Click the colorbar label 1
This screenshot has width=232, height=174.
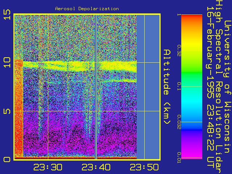(x=179, y=14)
